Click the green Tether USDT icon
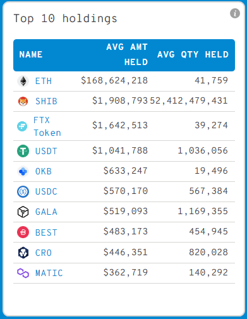Viewport: 247px width, 319px height. click(x=23, y=151)
